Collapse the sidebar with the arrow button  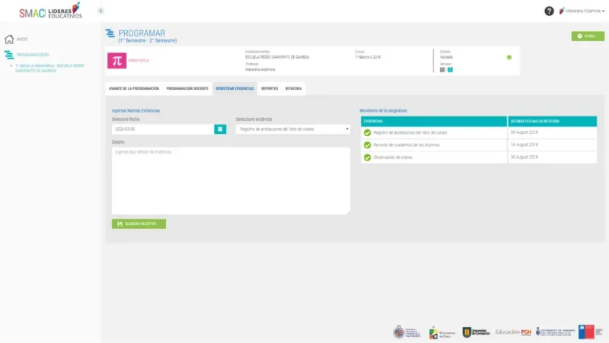(x=100, y=11)
